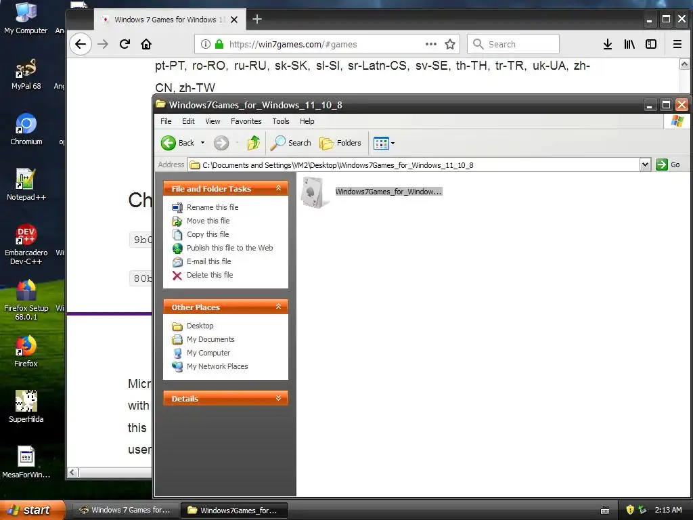Open the Chromium desktop icon
This screenshot has width=693, height=520.
[26, 129]
